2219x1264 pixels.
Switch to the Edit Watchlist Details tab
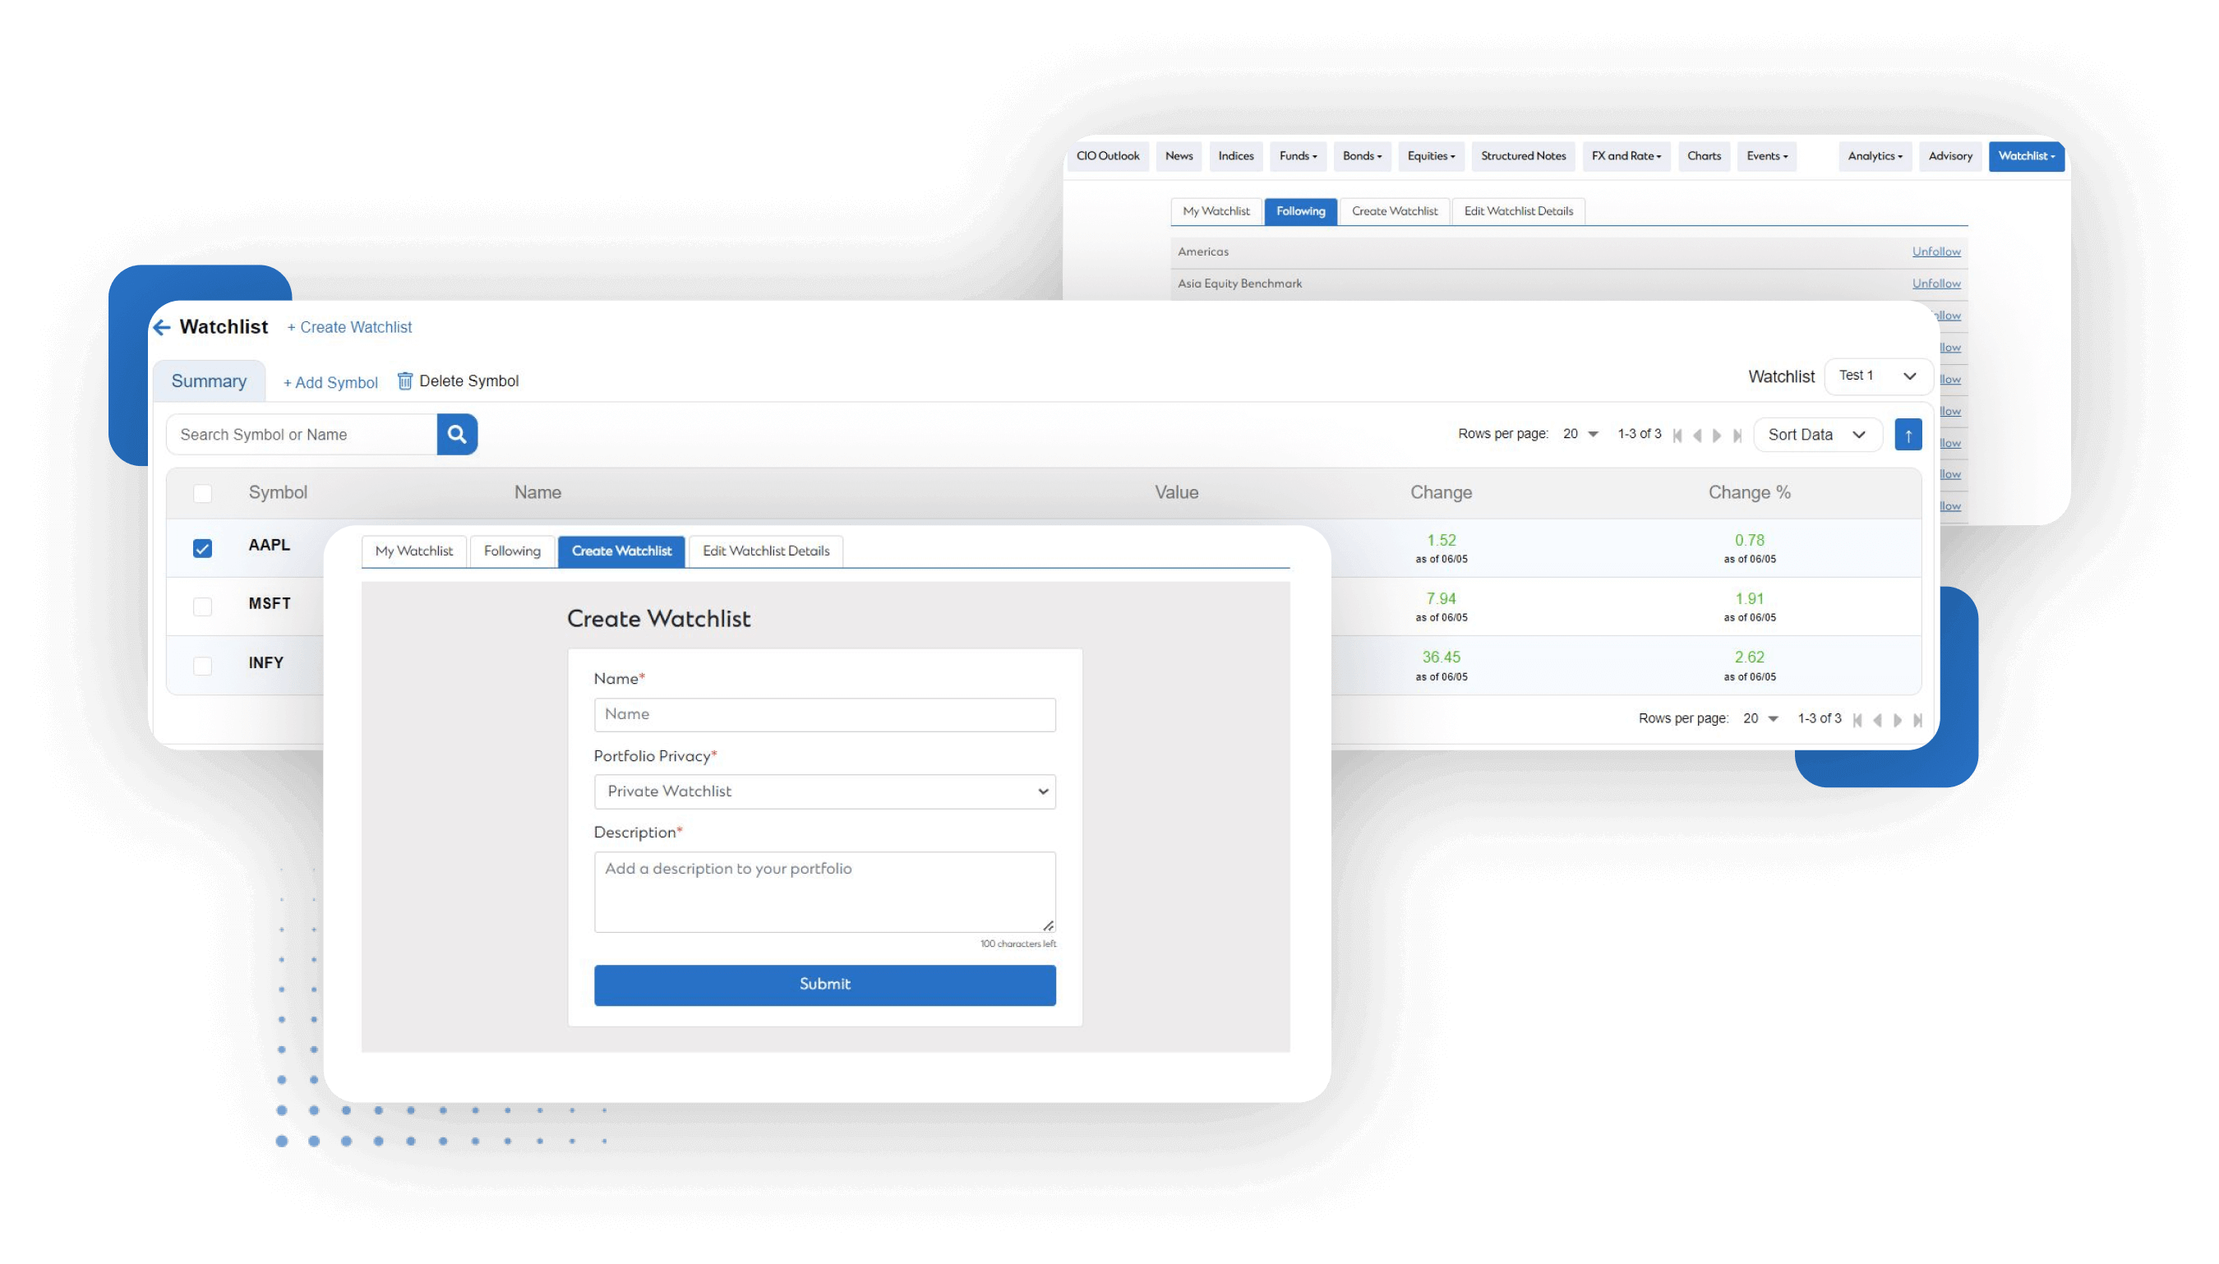[x=764, y=551]
